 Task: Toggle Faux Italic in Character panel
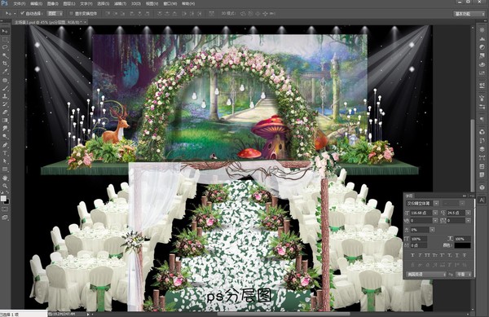[x=420, y=255]
